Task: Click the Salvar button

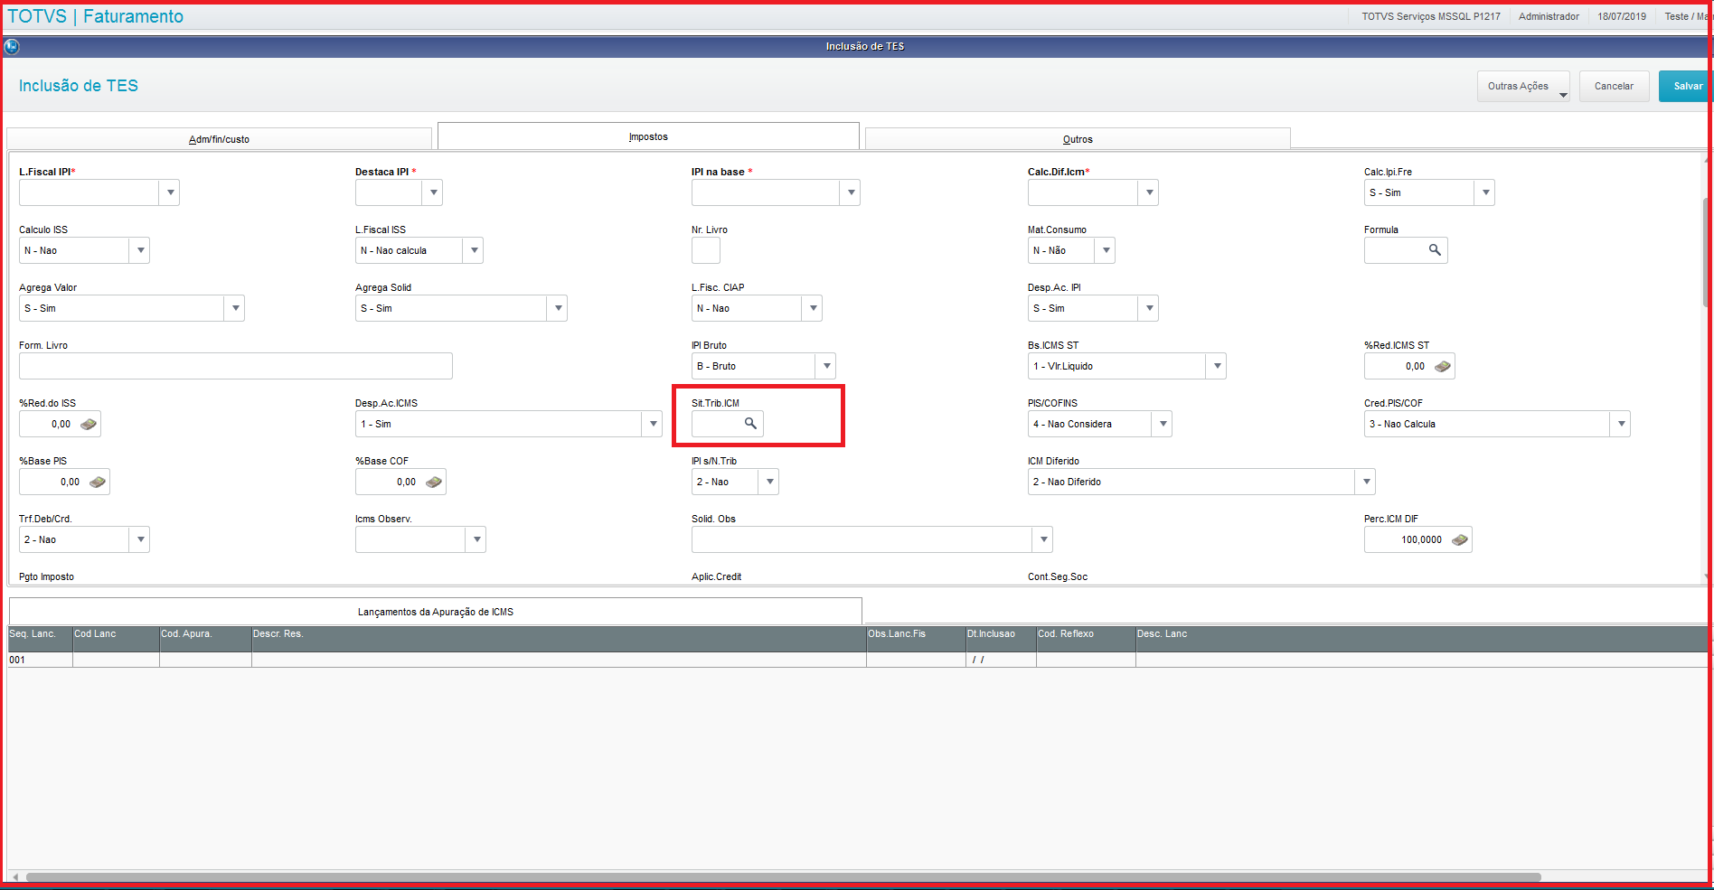Action: click(x=1687, y=87)
